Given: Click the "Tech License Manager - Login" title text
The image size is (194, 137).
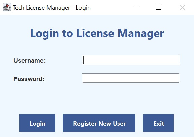Looking at the screenshot, I should [x=52, y=8].
